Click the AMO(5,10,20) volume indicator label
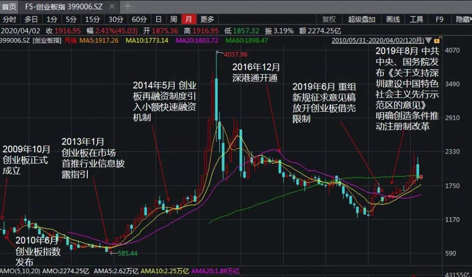 pyautogui.click(x=20, y=271)
